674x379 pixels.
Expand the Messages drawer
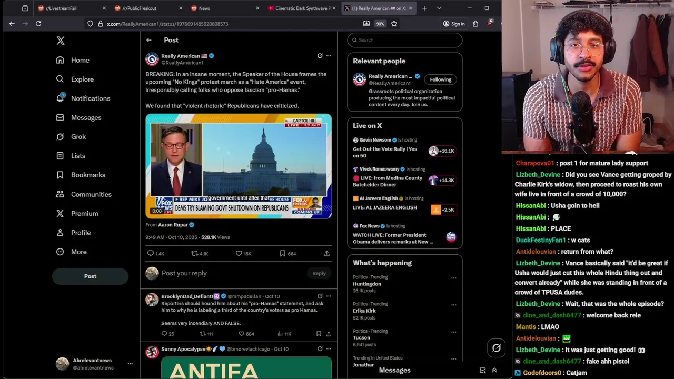[494, 371]
